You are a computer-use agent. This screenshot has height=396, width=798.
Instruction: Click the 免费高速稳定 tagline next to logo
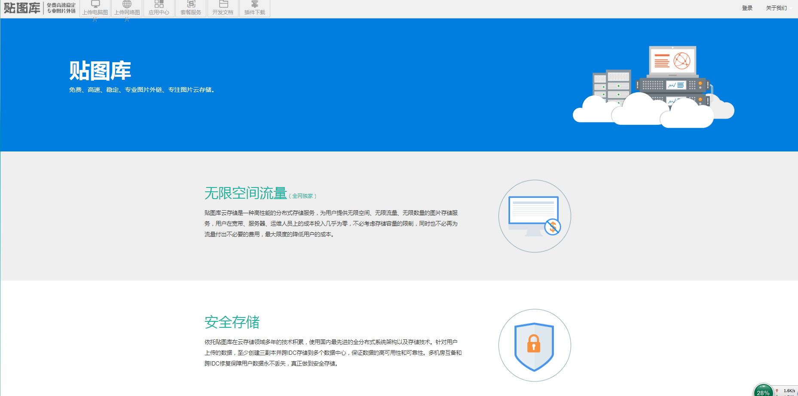tap(61, 7)
